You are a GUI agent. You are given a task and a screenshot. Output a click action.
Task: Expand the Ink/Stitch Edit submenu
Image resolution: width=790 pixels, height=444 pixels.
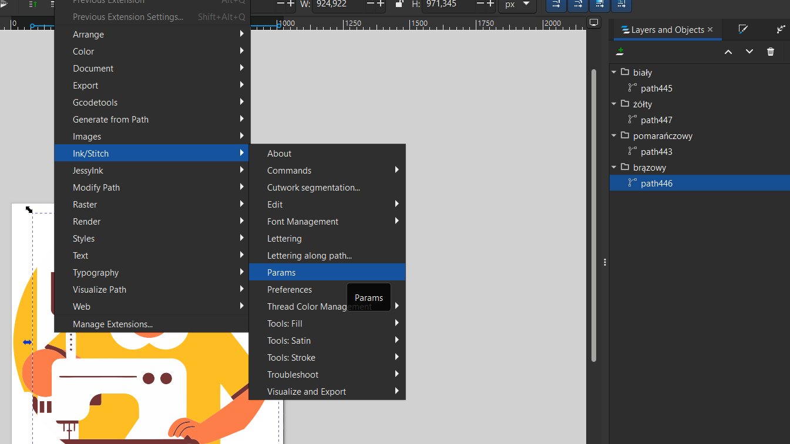[x=327, y=205]
